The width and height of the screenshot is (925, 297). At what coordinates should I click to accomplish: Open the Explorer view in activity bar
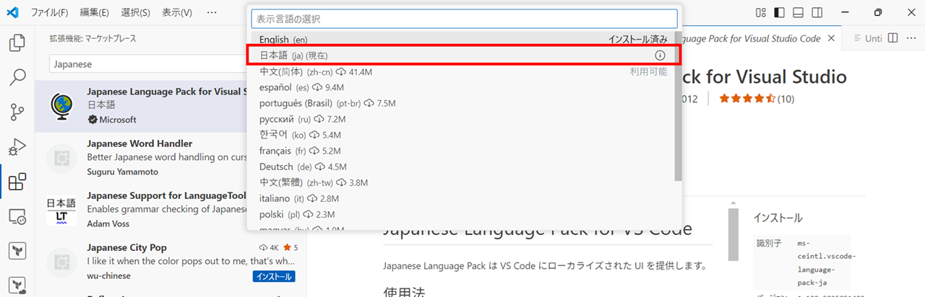(x=17, y=43)
